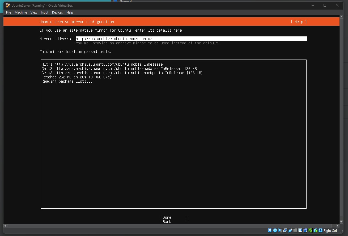Open the File menu
This screenshot has height=236, width=348.
pos(9,12)
